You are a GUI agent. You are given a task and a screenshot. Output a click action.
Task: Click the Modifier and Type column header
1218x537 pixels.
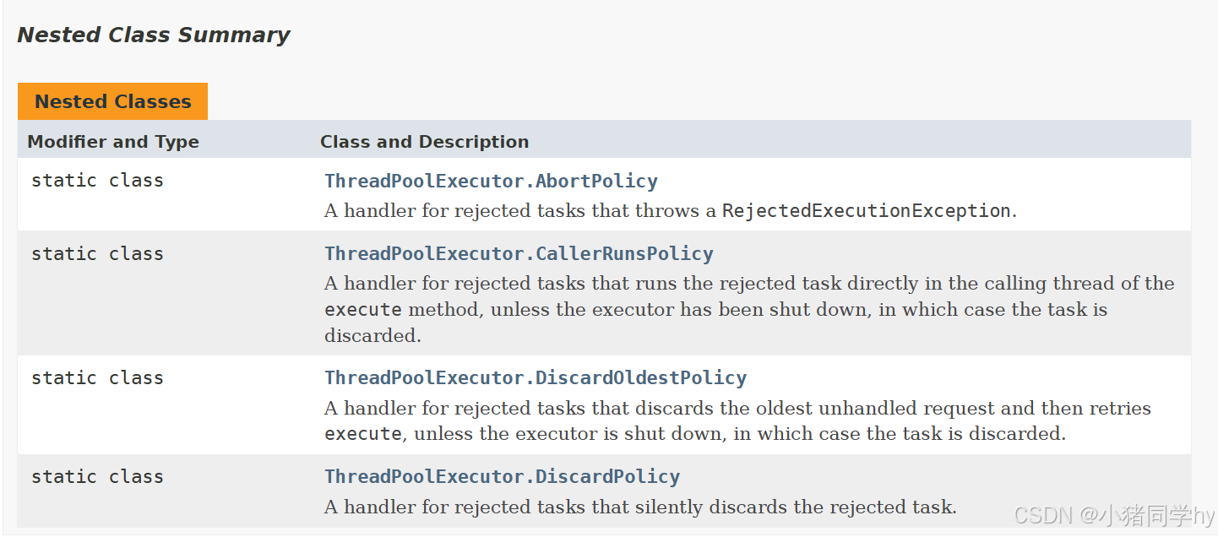pyautogui.click(x=113, y=142)
